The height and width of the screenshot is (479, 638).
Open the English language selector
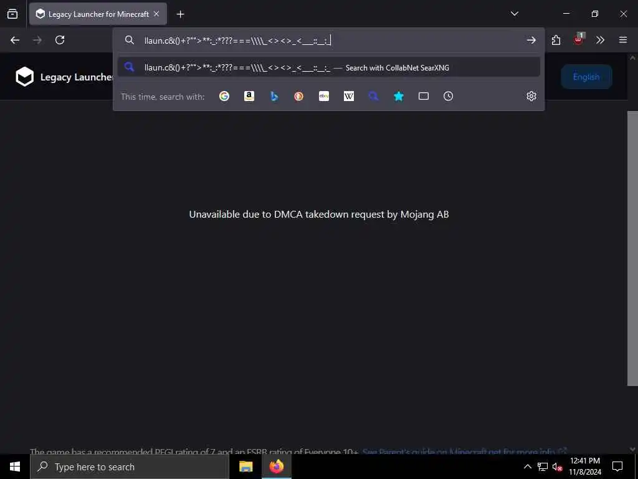coord(586,77)
